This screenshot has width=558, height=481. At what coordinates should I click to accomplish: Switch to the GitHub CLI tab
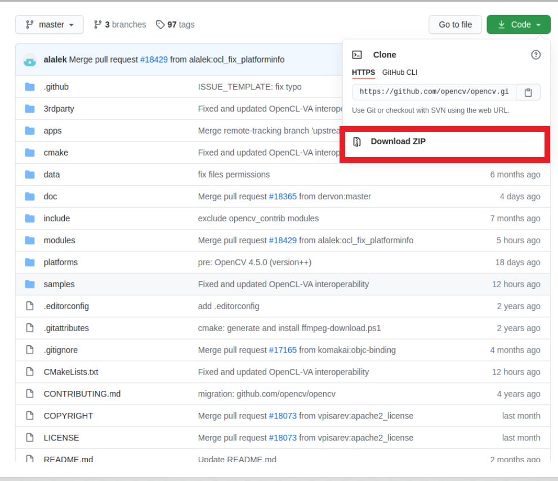[x=400, y=72]
